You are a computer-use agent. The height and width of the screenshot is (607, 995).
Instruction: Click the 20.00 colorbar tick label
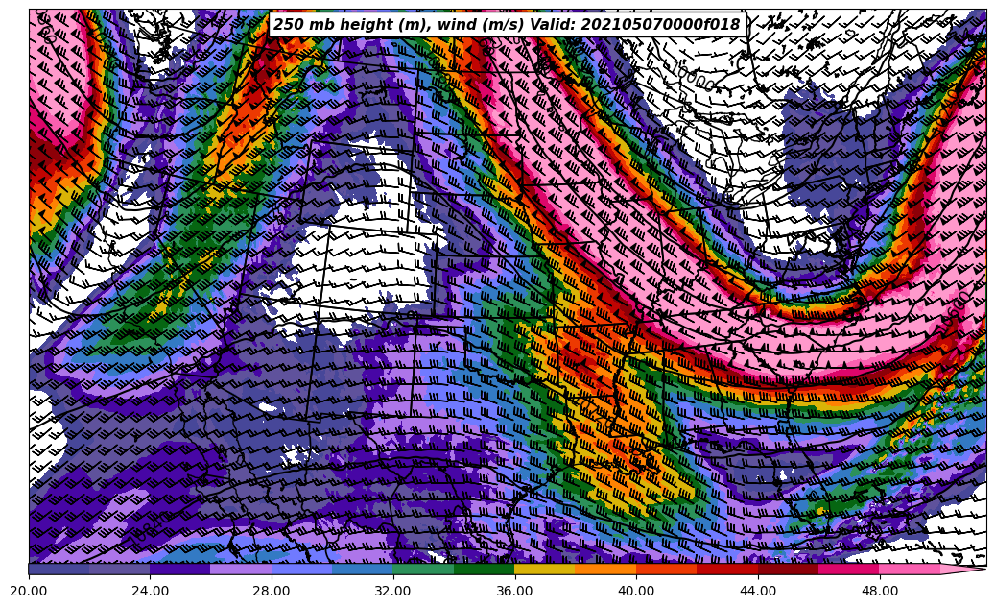[x=29, y=592]
